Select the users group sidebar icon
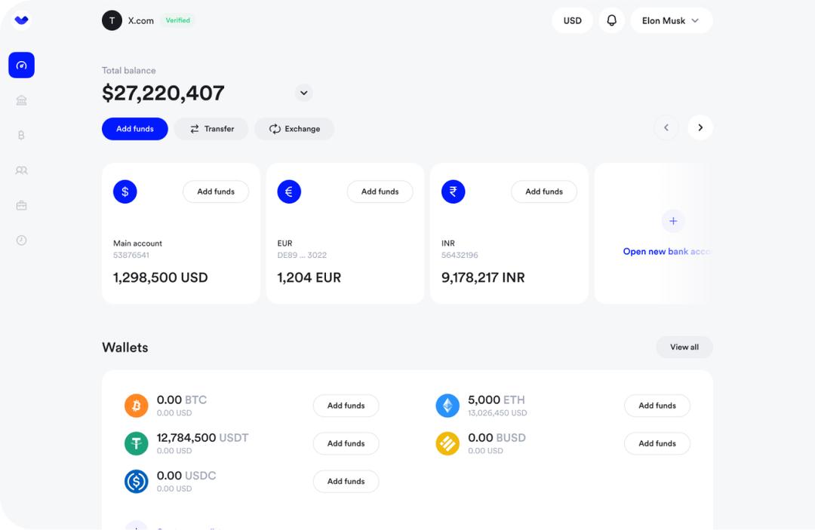The height and width of the screenshot is (530, 815). pos(21,170)
